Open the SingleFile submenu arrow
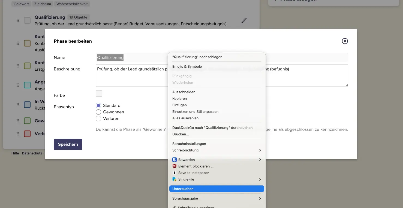This screenshot has height=208, width=403. (260, 179)
